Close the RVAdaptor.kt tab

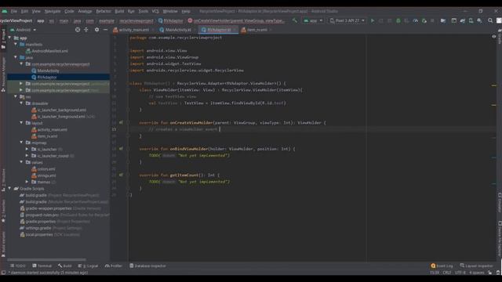[x=235, y=30]
